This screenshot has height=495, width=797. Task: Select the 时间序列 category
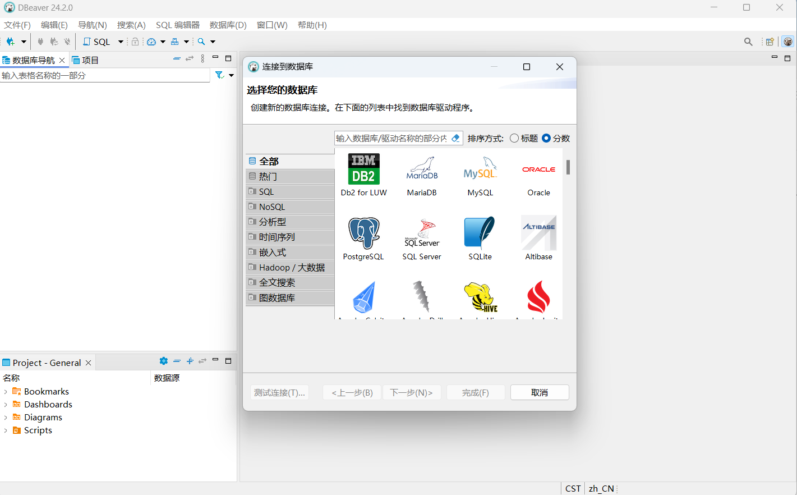click(290, 237)
